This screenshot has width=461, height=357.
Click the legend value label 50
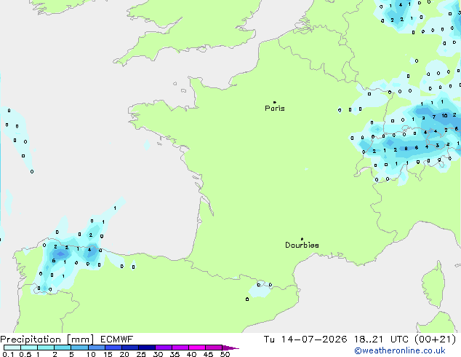225,354
